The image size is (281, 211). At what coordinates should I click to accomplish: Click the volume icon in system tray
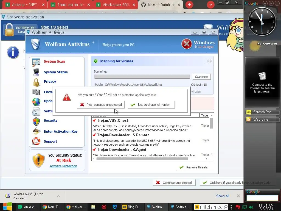(x=251, y=207)
